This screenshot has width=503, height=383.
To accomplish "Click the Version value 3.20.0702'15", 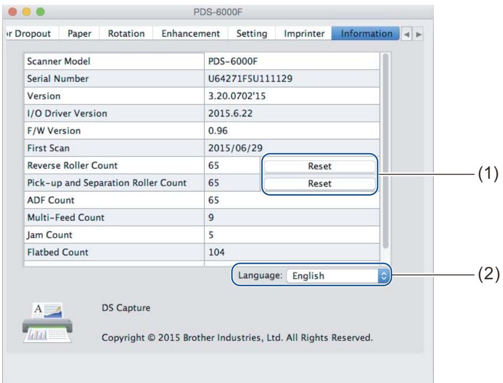I will coord(237,96).
